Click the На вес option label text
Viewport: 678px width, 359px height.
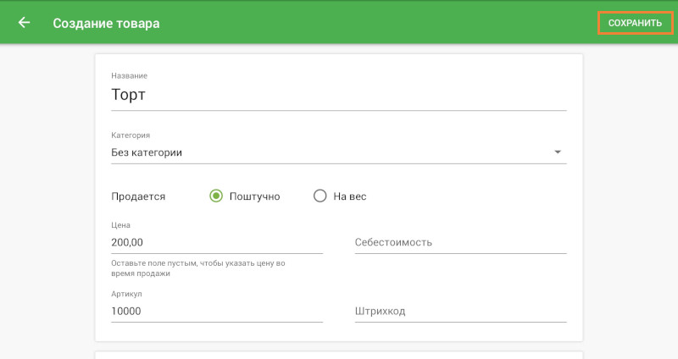click(349, 196)
